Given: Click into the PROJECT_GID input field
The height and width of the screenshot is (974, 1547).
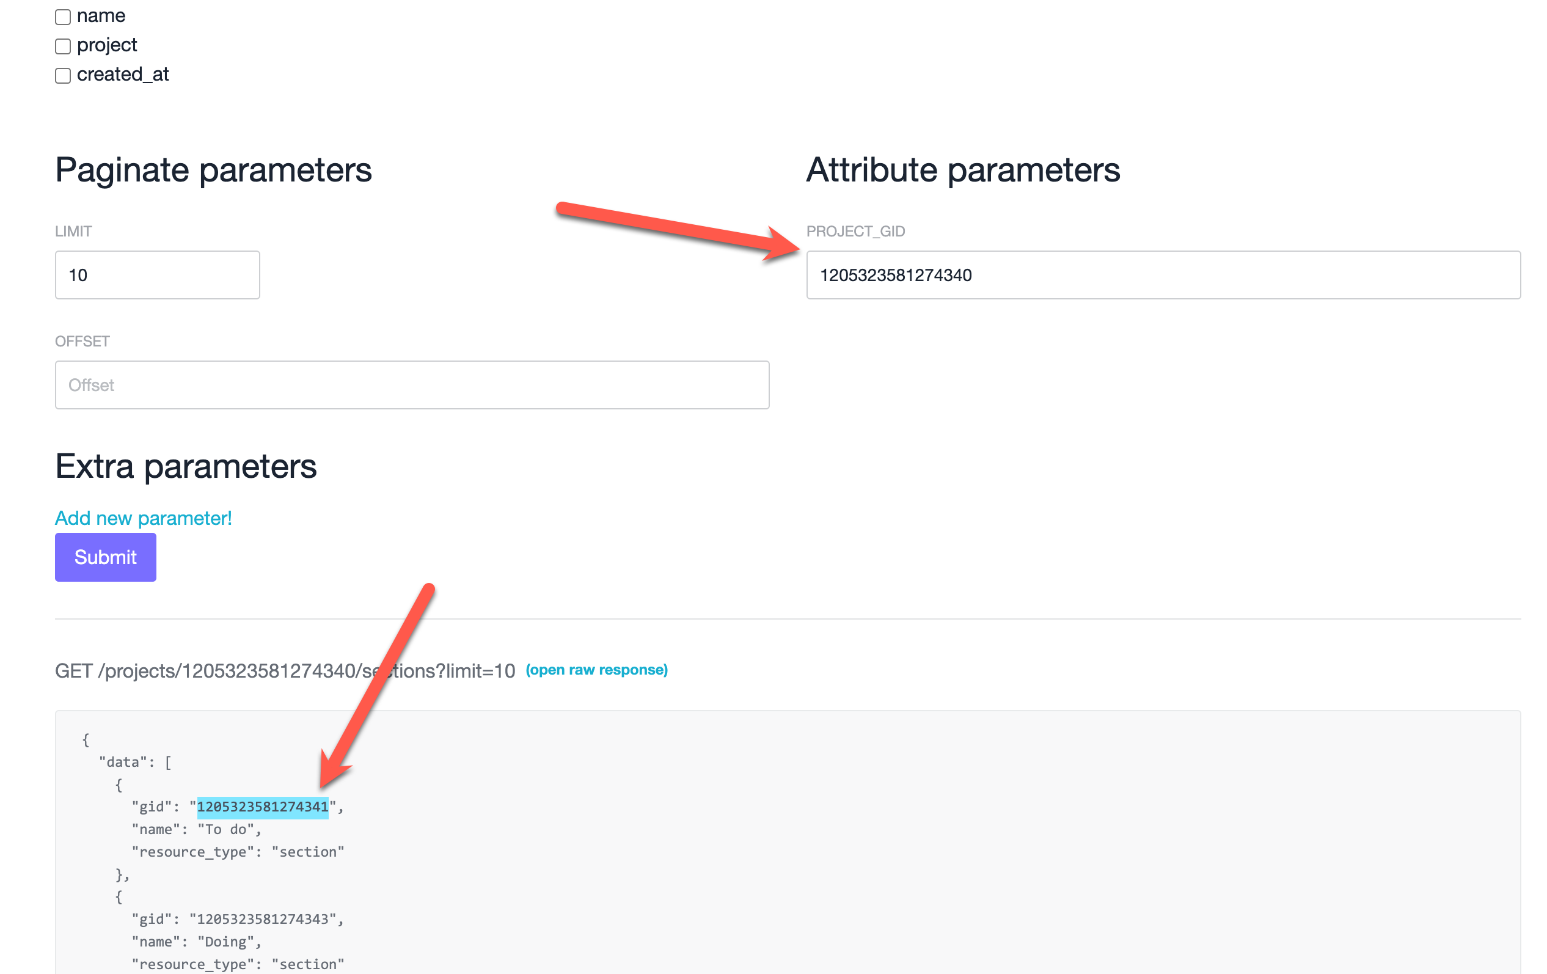Looking at the screenshot, I should click(1163, 275).
